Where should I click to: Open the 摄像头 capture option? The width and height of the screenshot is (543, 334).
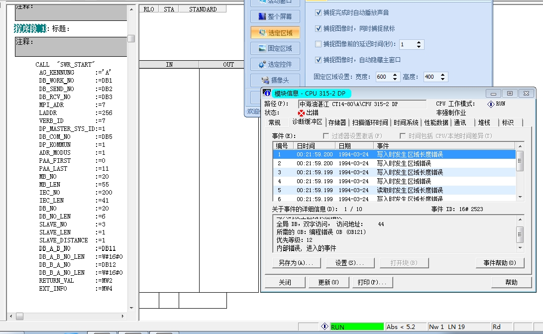[x=275, y=80]
